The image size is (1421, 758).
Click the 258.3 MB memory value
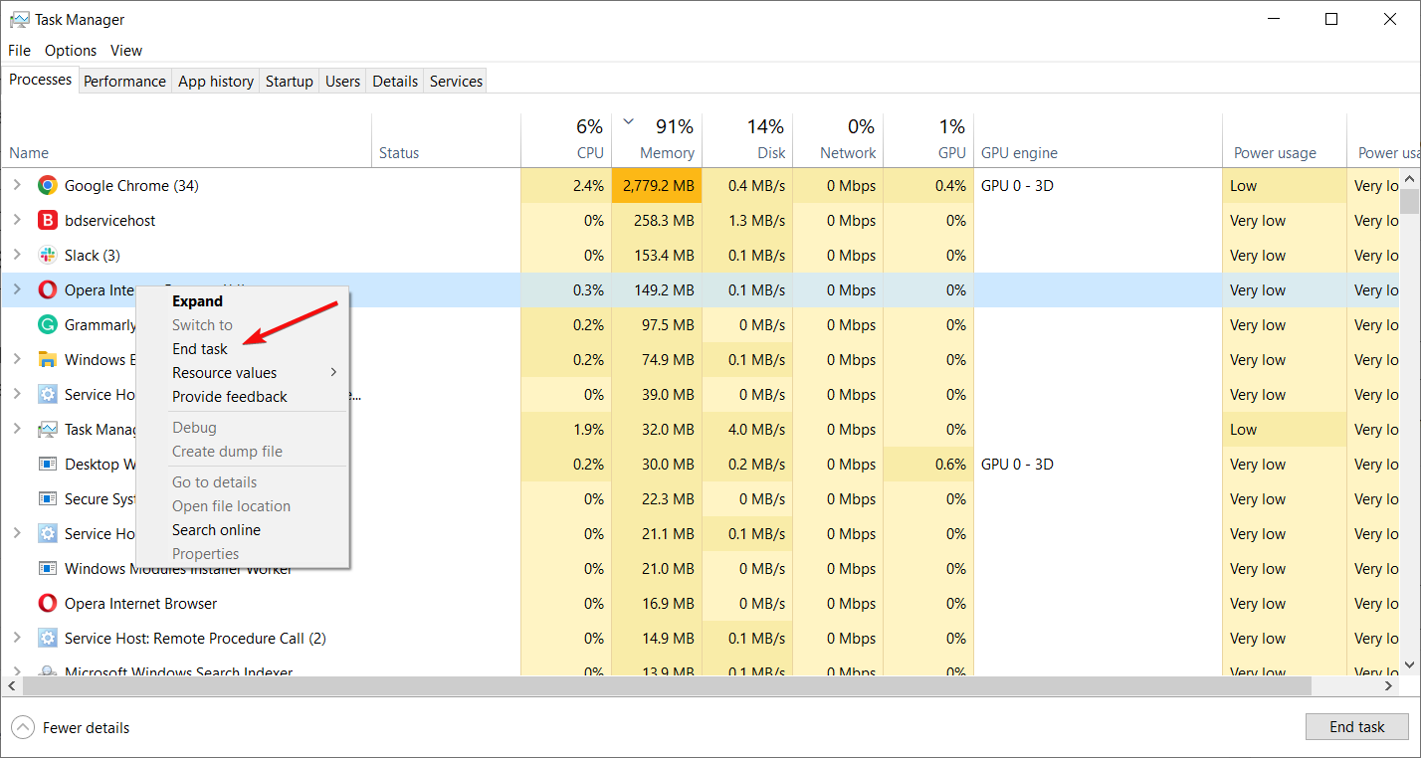(x=664, y=220)
